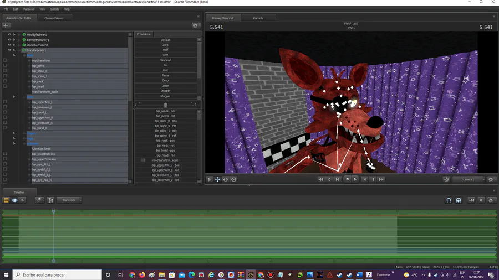This screenshot has height=280, width=499.
Task: Click the Paste procedural preset
Action: point(165,76)
